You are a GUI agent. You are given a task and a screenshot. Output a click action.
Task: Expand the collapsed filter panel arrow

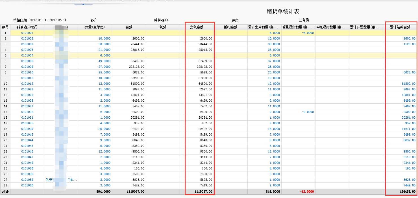tap(83, 4)
